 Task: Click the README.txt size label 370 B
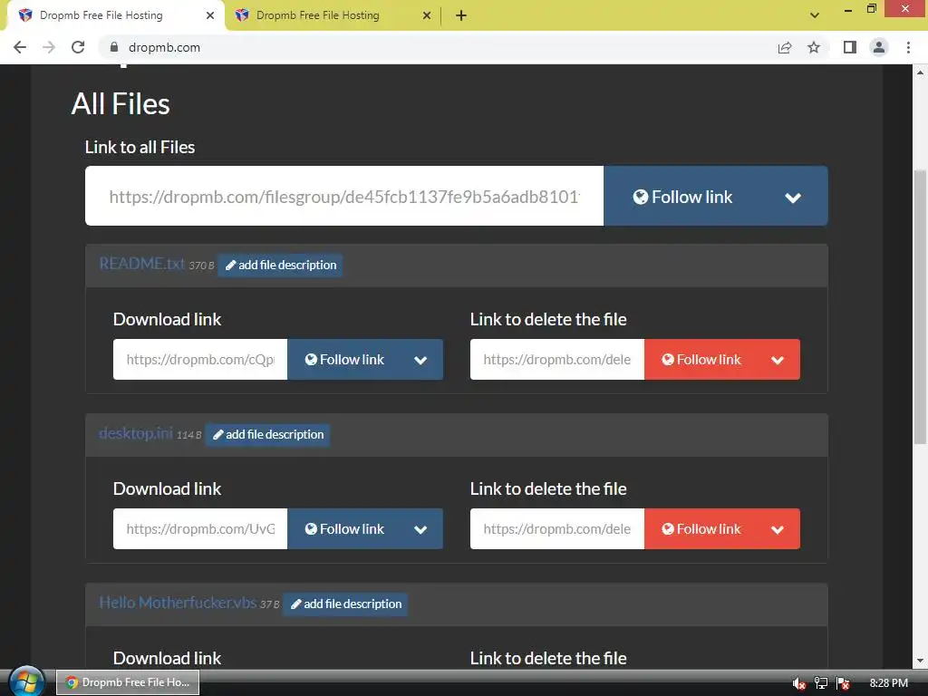pyautogui.click(x=201, y=266)
